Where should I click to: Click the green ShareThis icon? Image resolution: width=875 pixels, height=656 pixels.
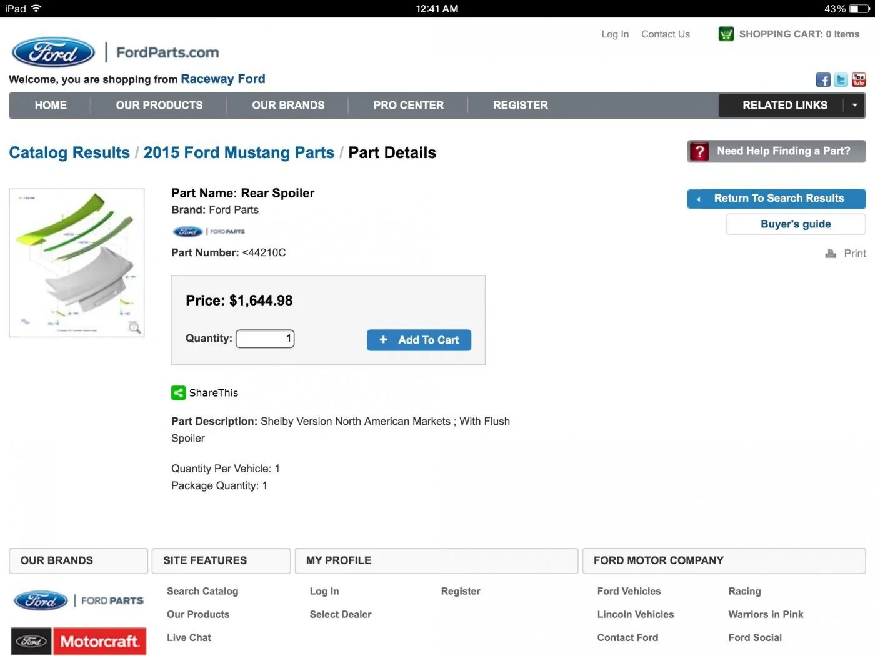[x=178, y=393]
